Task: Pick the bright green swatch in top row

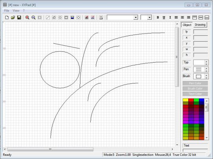Action: [x=196, y=100]
